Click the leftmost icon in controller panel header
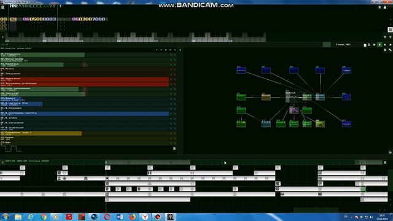The image size is (393, 221). click(x=157, y=50)
